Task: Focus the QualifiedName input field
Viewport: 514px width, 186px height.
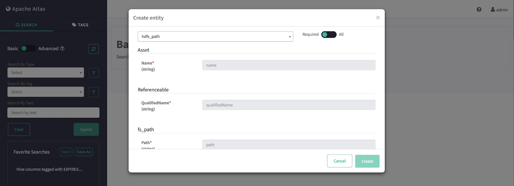Action: (x=289, y=105)
